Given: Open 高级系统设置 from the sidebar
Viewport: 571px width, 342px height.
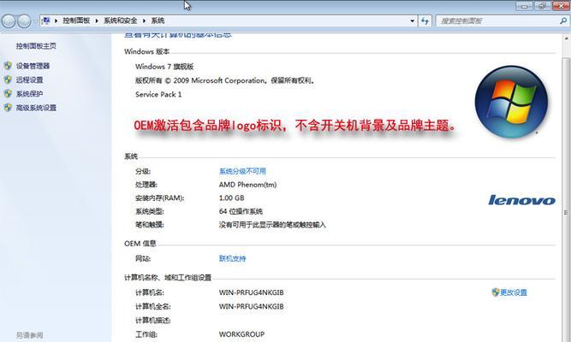Looking at the screenshot, I should pos(36,108).
